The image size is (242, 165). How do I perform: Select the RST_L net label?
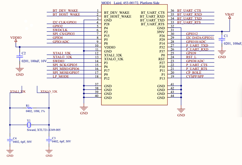pos(191,57)
